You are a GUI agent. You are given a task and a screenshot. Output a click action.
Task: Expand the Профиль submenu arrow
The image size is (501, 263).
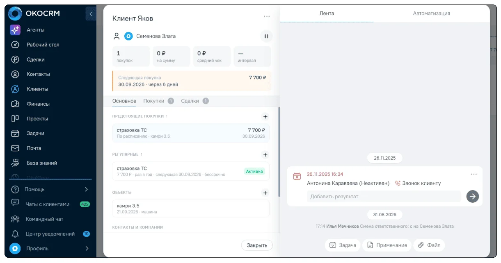87,248
